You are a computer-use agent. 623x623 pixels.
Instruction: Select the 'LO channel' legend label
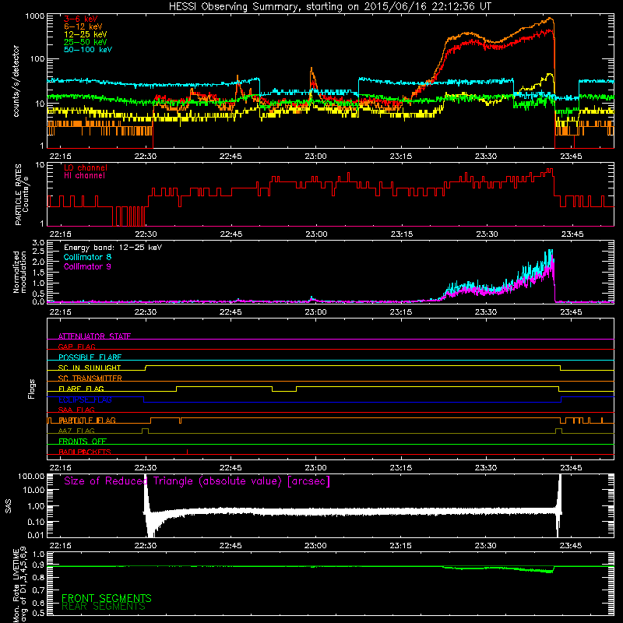point(85,167)
